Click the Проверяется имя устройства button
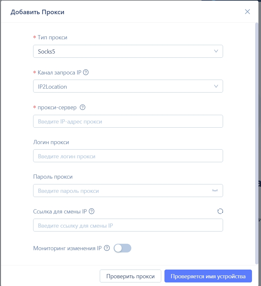This screenshot has height=286, width=261. (208, 276)
